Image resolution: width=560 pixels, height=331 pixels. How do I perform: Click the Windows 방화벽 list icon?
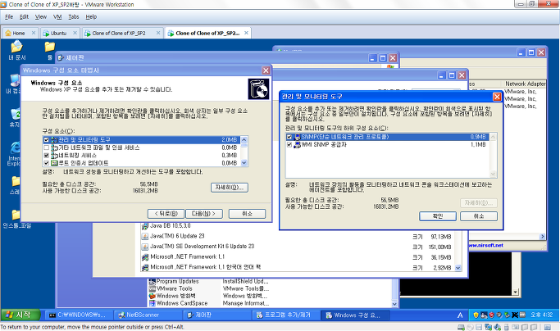153,296
